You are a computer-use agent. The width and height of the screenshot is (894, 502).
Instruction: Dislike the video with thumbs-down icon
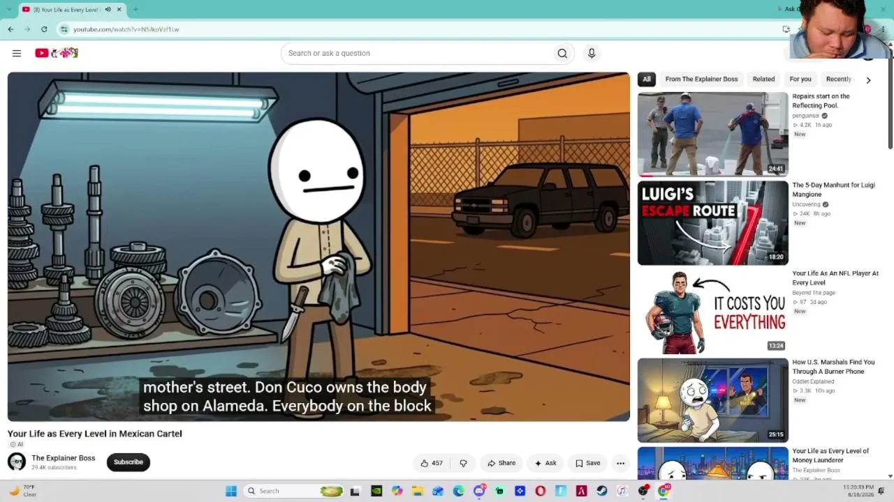(463, 463)
